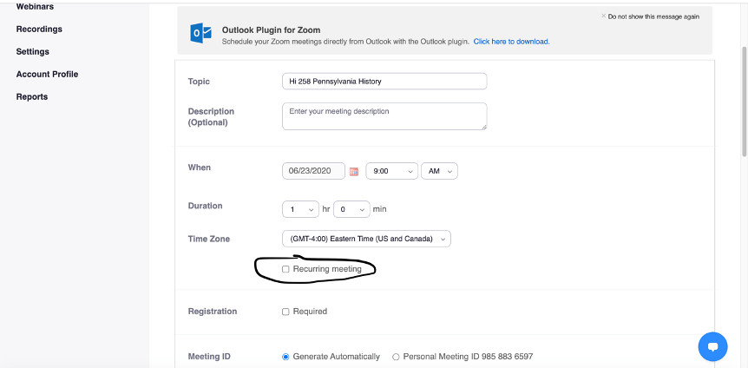
Task: Expand the AM/PM selector
Action: 439,172
